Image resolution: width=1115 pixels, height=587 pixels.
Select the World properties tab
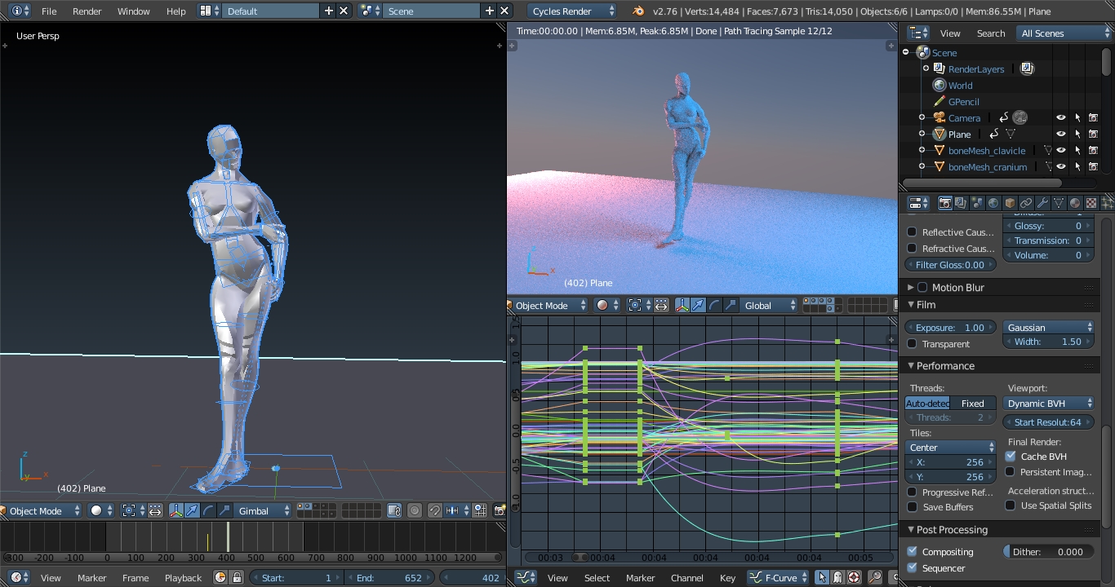coord(993,203)
